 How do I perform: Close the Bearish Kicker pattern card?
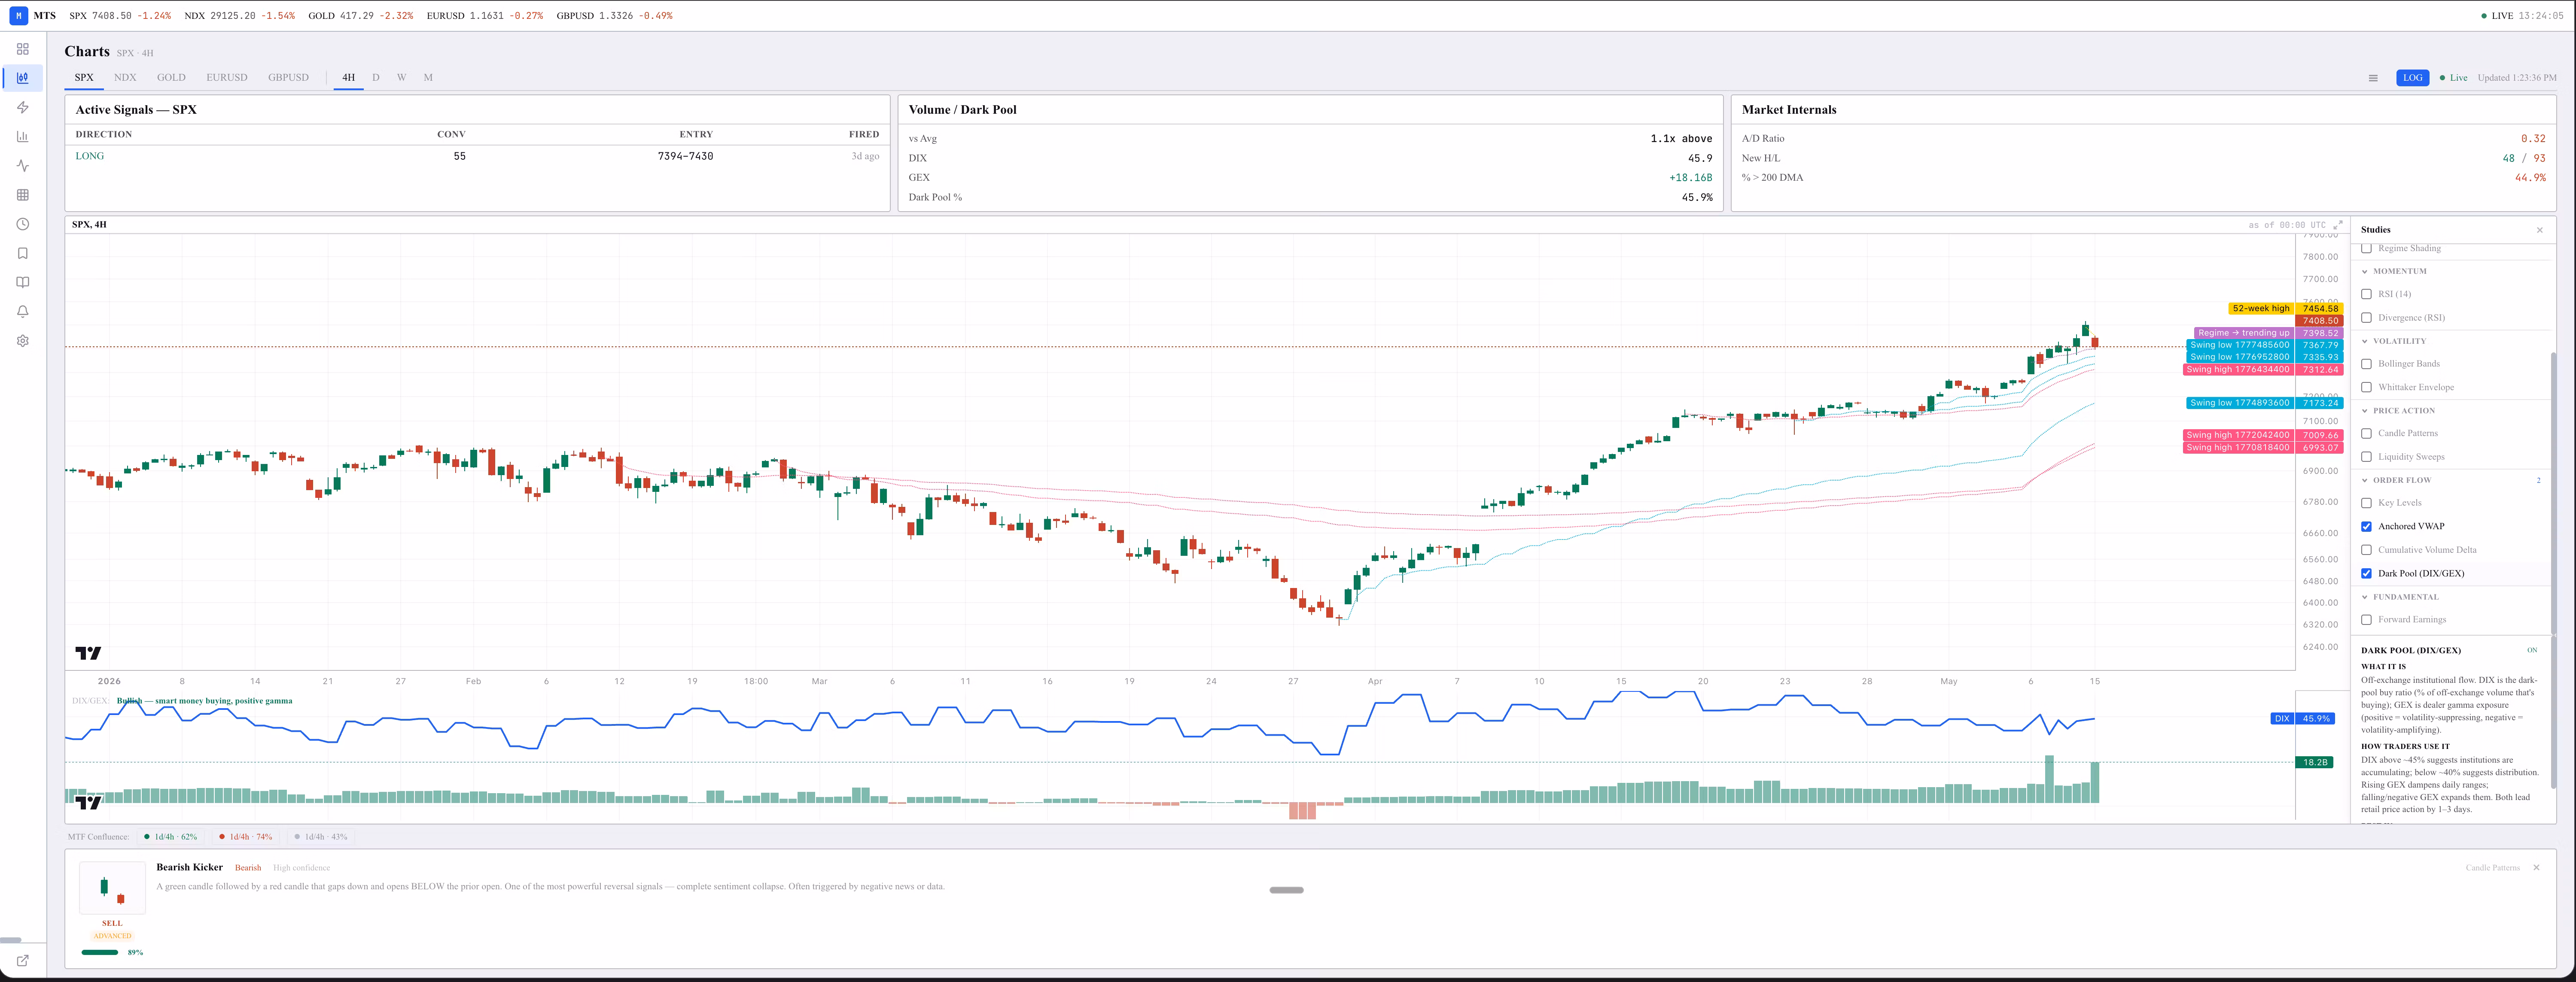pos(2536,867)
